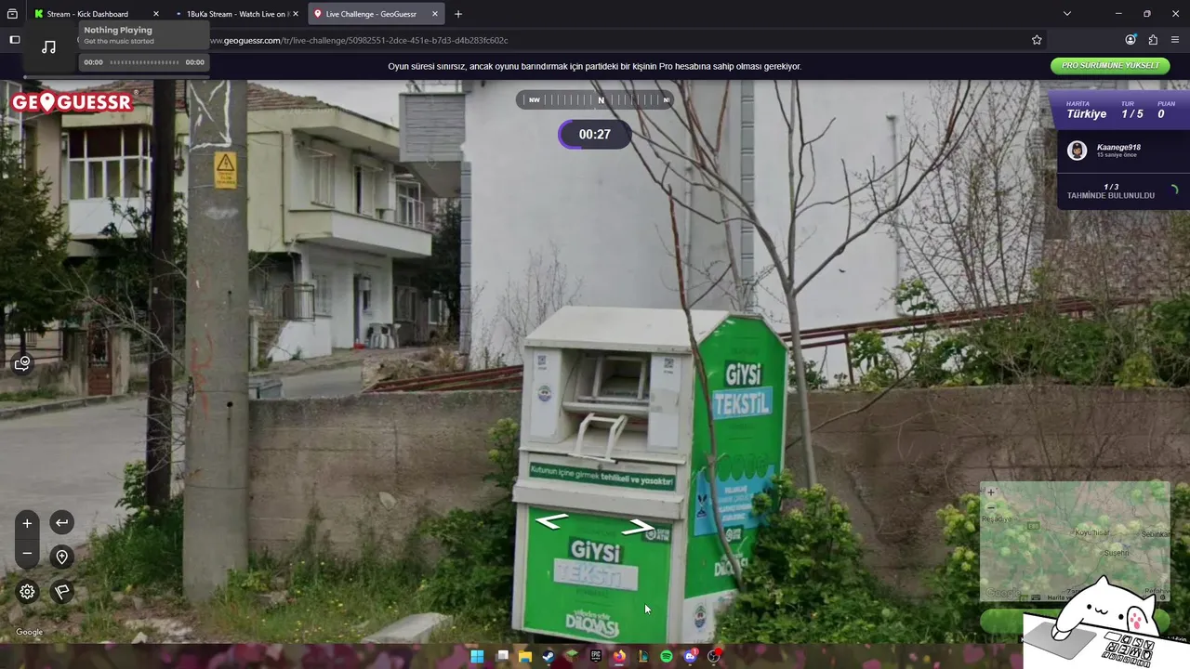Click the 00:27 round timer

click(x=595, y=135)
